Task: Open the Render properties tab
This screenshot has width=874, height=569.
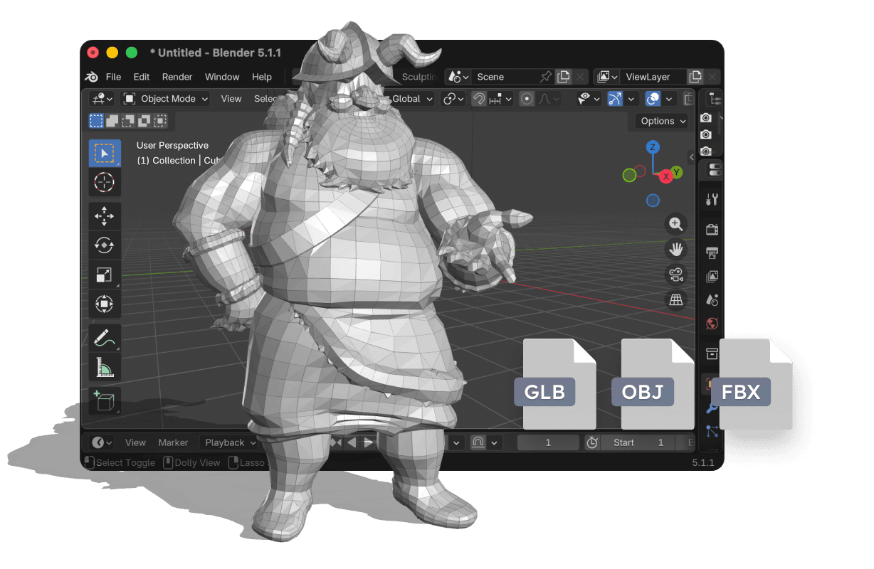Action: tap(712, 229)
